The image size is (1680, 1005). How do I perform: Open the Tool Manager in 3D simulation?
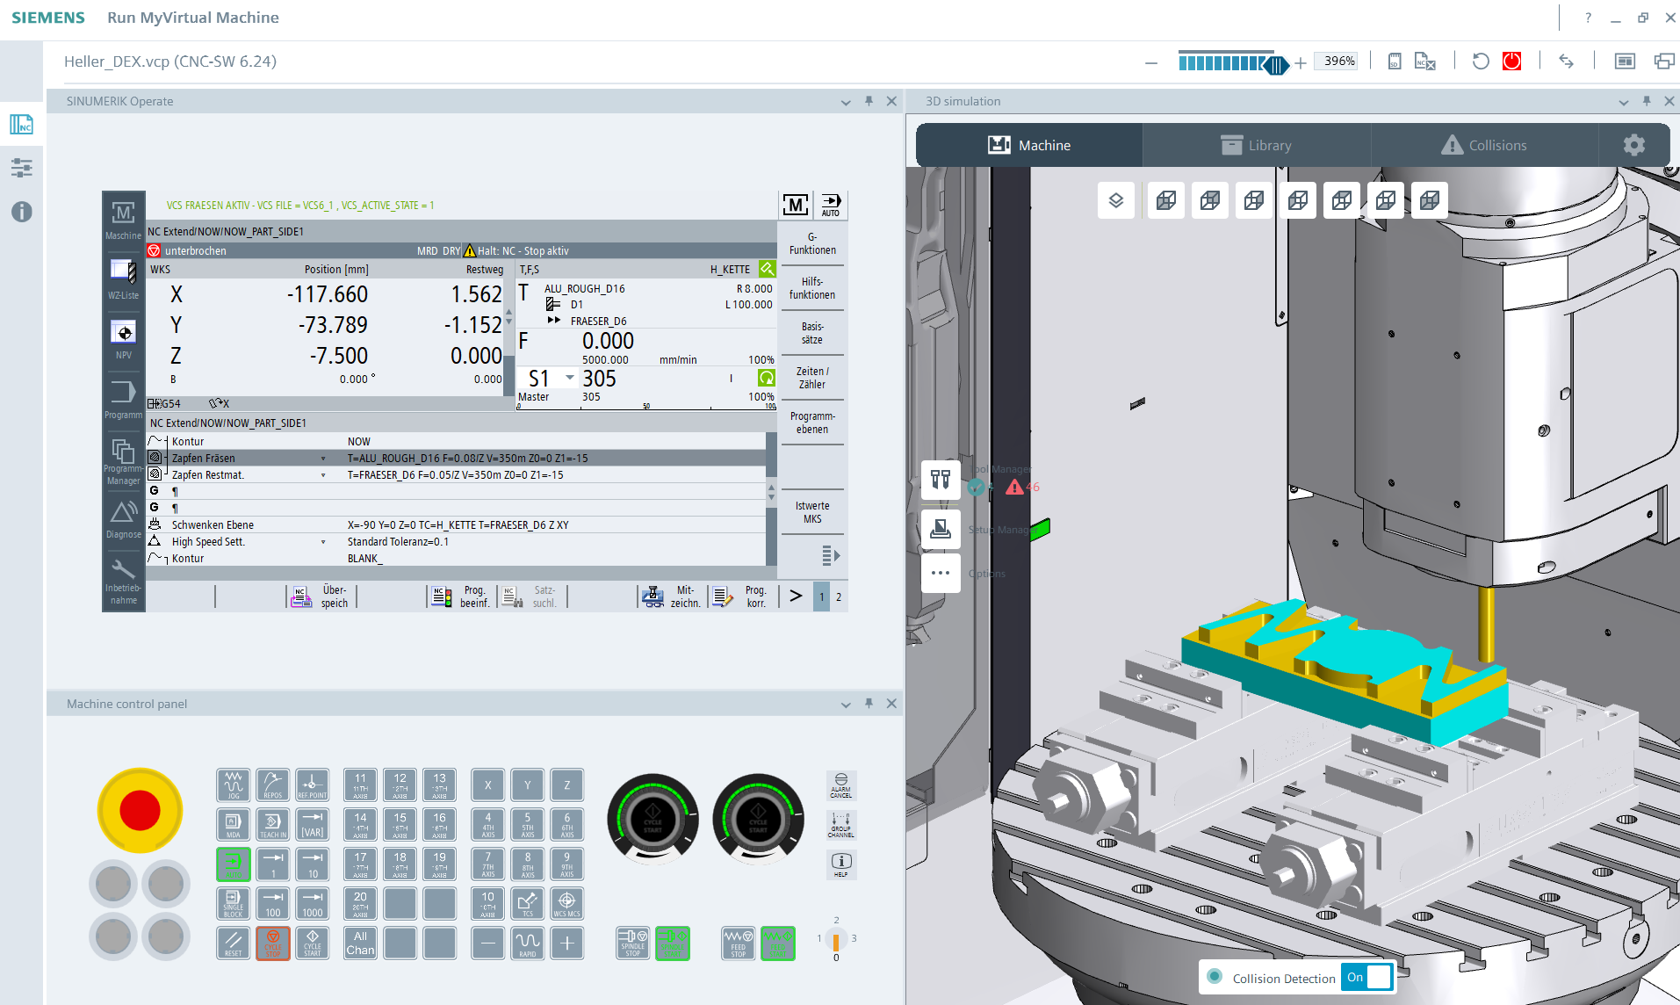click(x=941, y=480)
